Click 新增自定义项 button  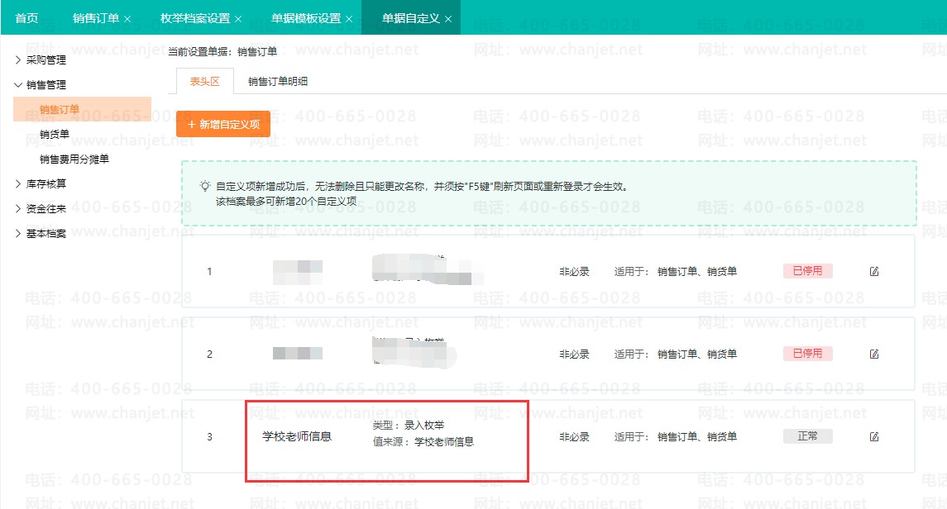point(222,124)
